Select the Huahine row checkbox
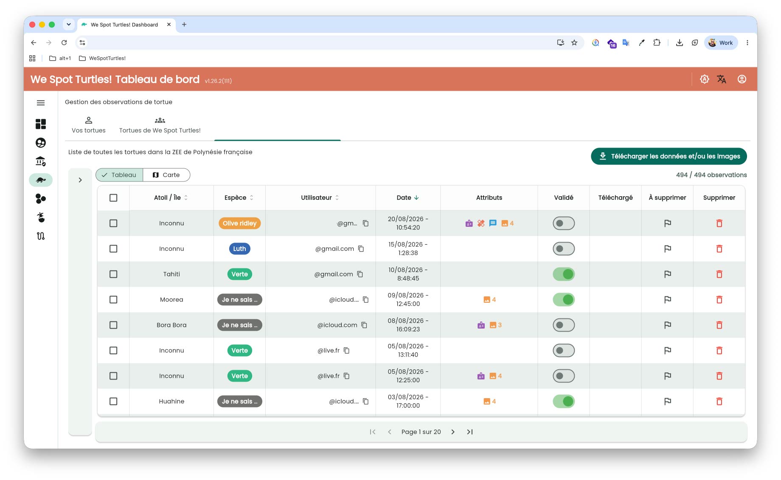The height and width of the screenshot is (480, 781). point(113,402)
